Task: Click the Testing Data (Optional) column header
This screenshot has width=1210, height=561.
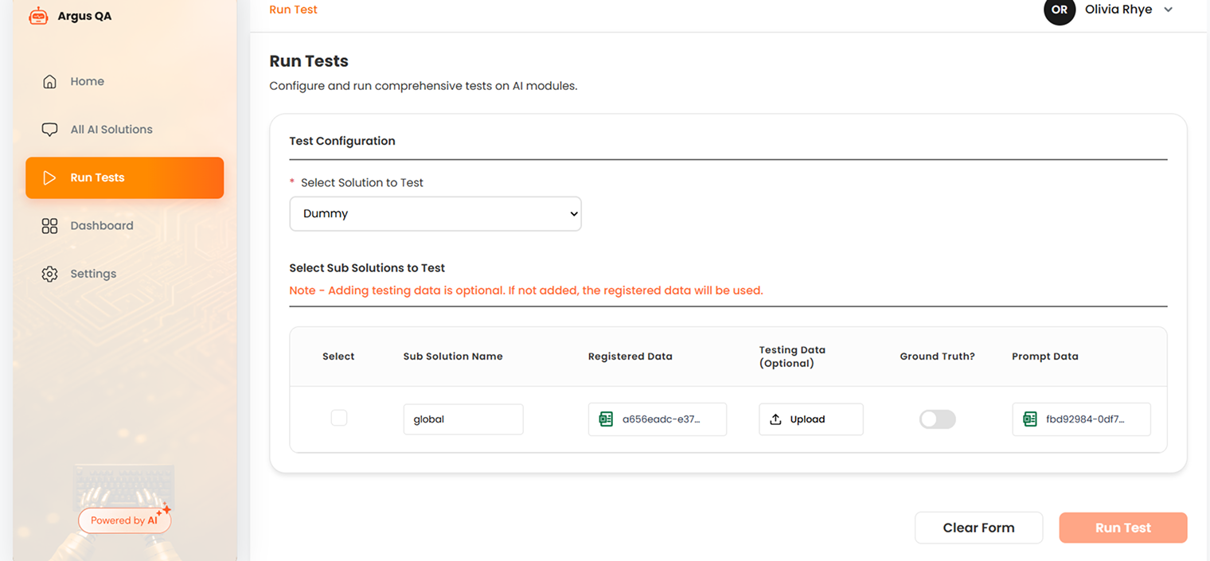Action: coord(792,356)
